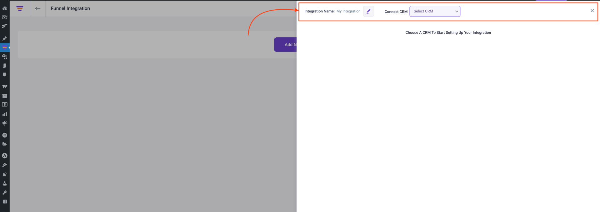Open the Fluent Forms stripes sidebar icon
The image size is (600, 212).
(5, 26)
